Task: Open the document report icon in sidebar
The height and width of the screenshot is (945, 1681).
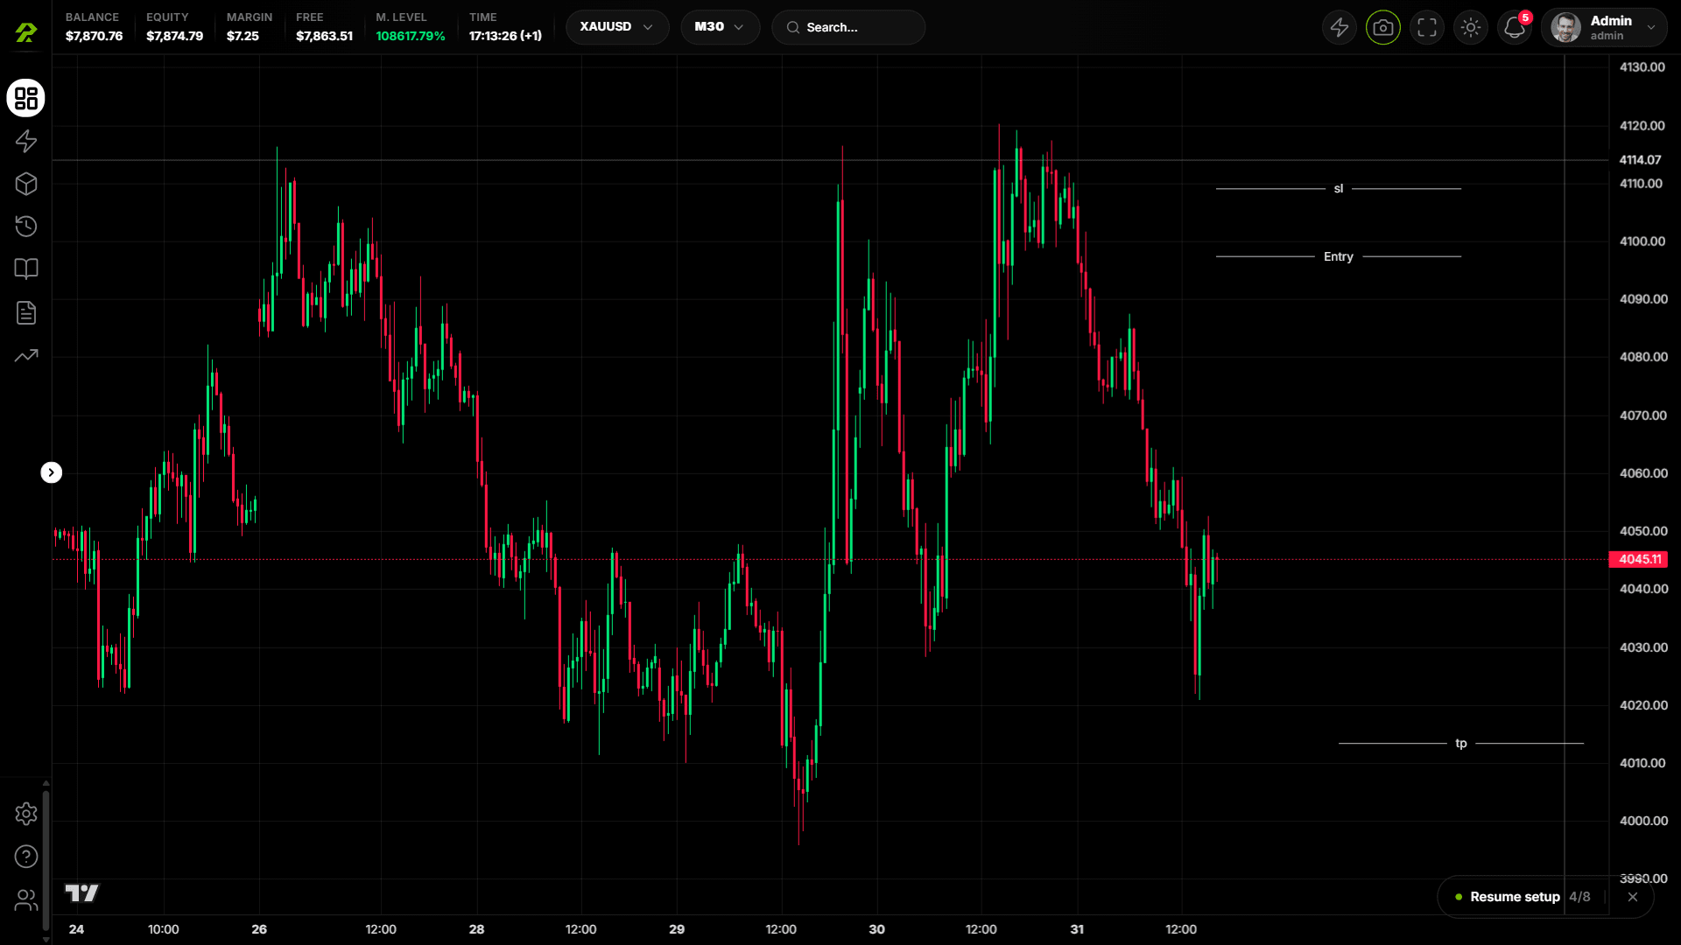Action: 26,312
